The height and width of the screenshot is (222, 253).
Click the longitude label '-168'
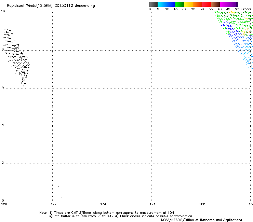tap(201, 204)
